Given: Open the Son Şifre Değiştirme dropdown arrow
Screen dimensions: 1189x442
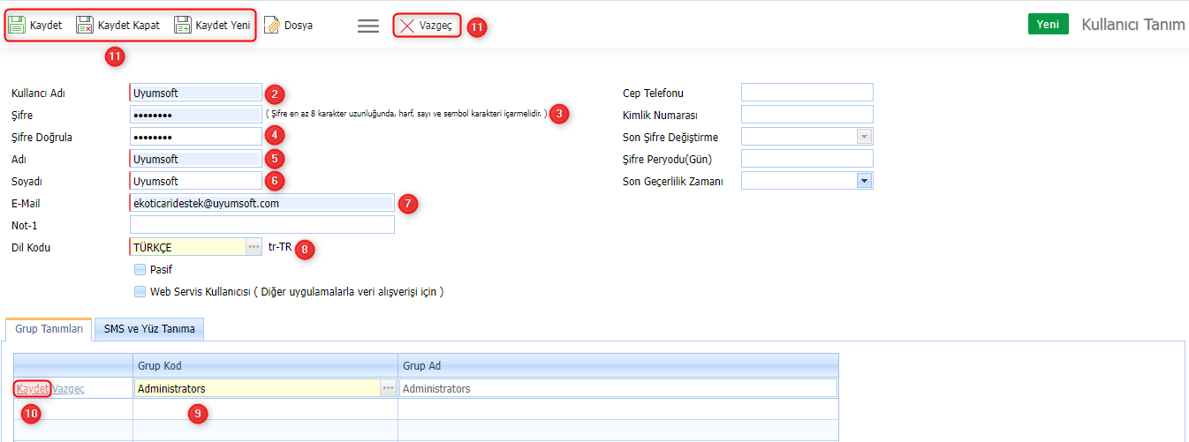Looking at the screenshot, I should click(x=865, y=137).
